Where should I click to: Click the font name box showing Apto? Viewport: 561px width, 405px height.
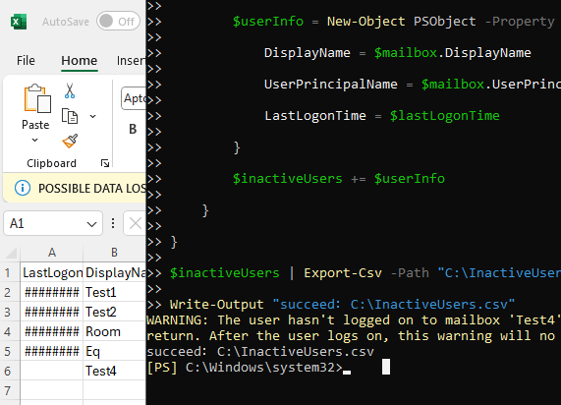coord(134,98)
